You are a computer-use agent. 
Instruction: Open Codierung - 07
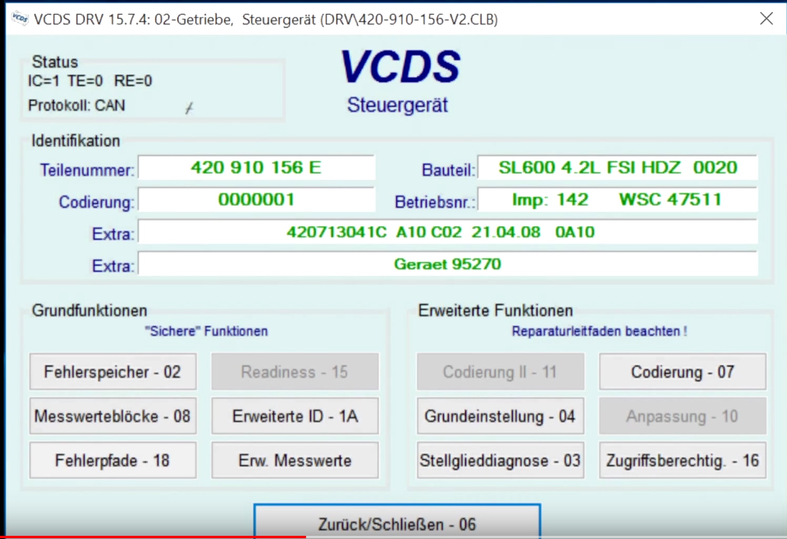point(683,372)
